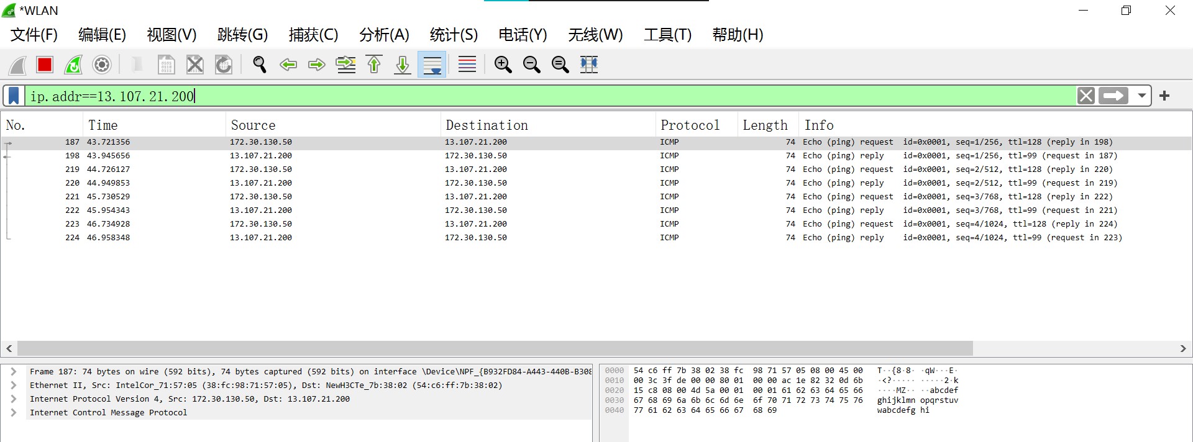Jump to the first packet with the up arrow

pos(374,65)
